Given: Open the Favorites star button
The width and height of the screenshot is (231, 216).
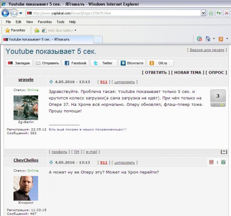Looking at the screenshot, I should 15,30.
